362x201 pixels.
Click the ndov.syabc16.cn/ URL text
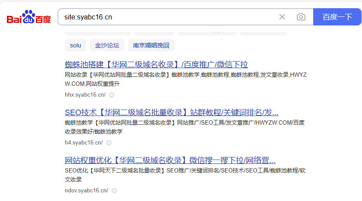86,190
